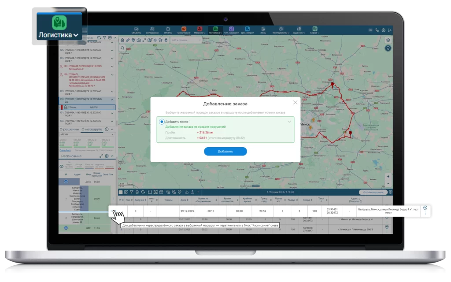Image resolution: width=451 pixels, height=282 pixels.
Task: Collapse the Расписание panel chevron
Action: coord(112,156)
